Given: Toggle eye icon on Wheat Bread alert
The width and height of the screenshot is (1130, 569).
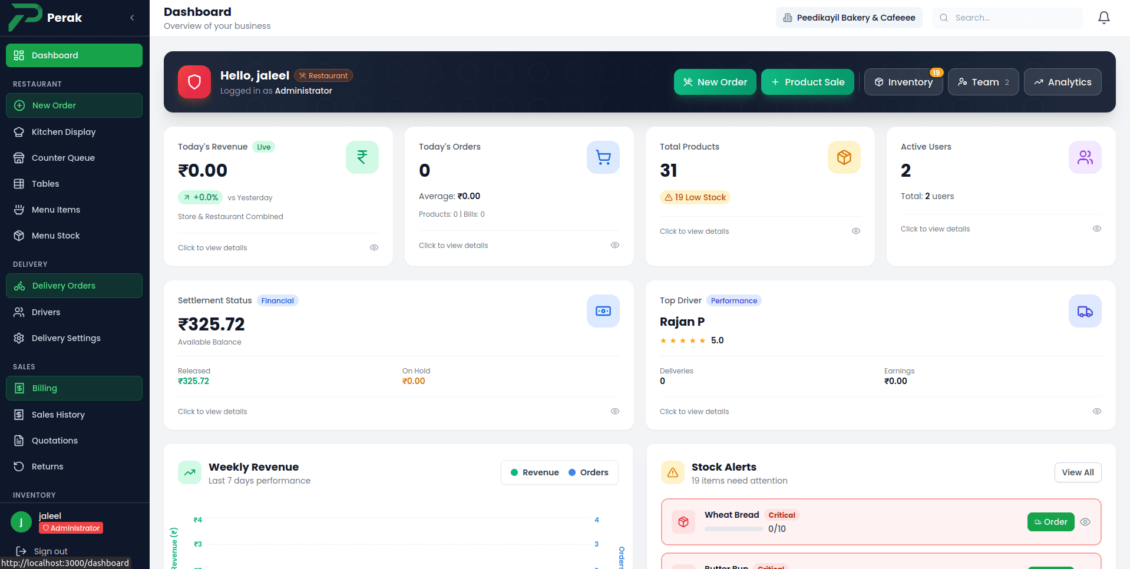Looking at the screenshot, I should (1085, 522).
